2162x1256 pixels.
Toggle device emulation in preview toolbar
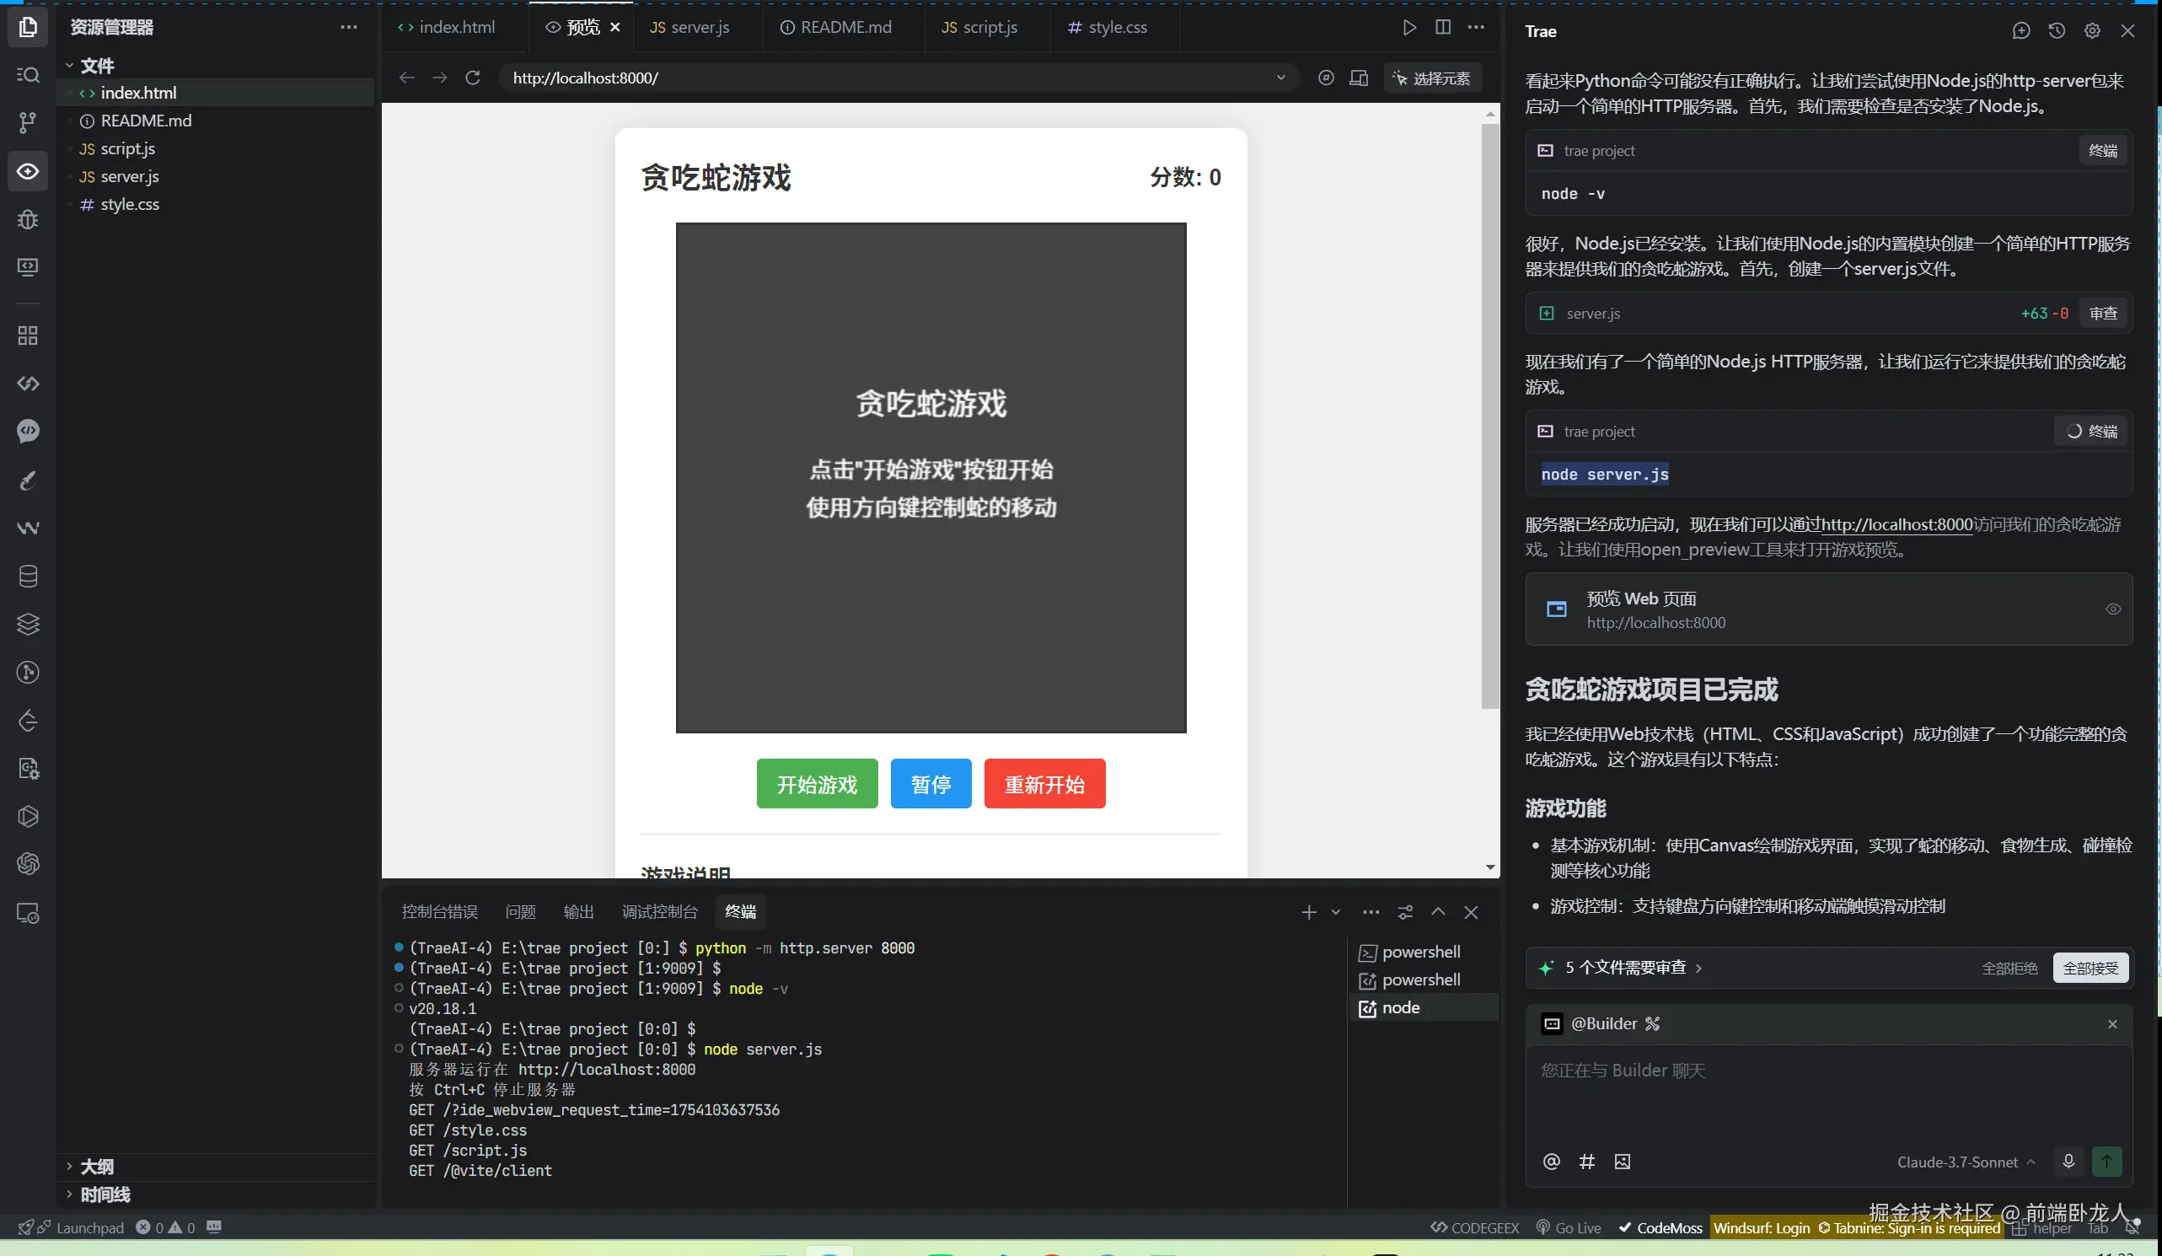point(1359,78)
